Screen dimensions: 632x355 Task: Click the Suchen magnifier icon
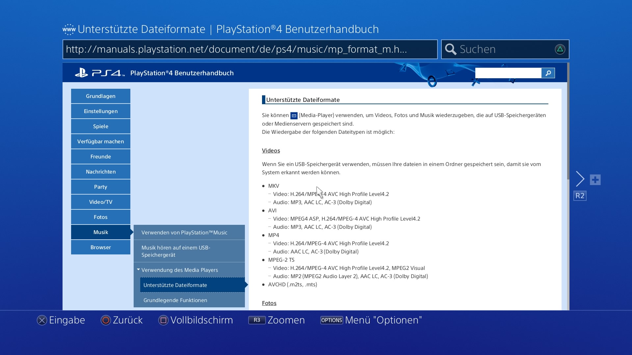451,49
